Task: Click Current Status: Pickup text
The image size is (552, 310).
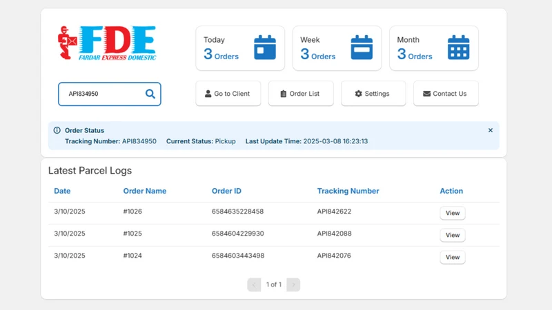Action: [201, 141]
